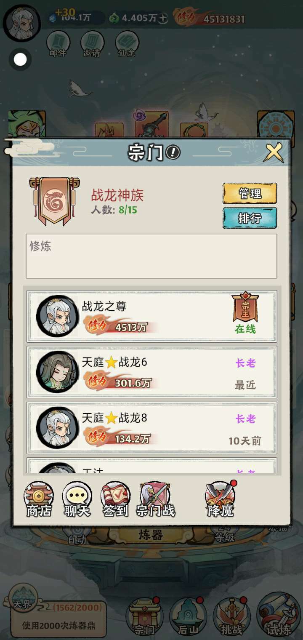303x640 pixels.
Task: Tap the 签到 sign-in scroll icon
Action: point(116,499)
